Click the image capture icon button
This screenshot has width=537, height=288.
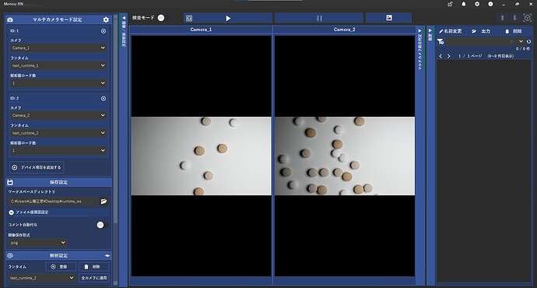[388, 18]
